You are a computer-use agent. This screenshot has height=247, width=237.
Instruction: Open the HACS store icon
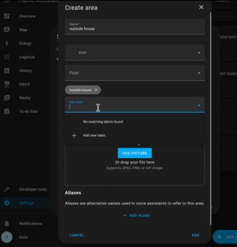tap(7, 84)
